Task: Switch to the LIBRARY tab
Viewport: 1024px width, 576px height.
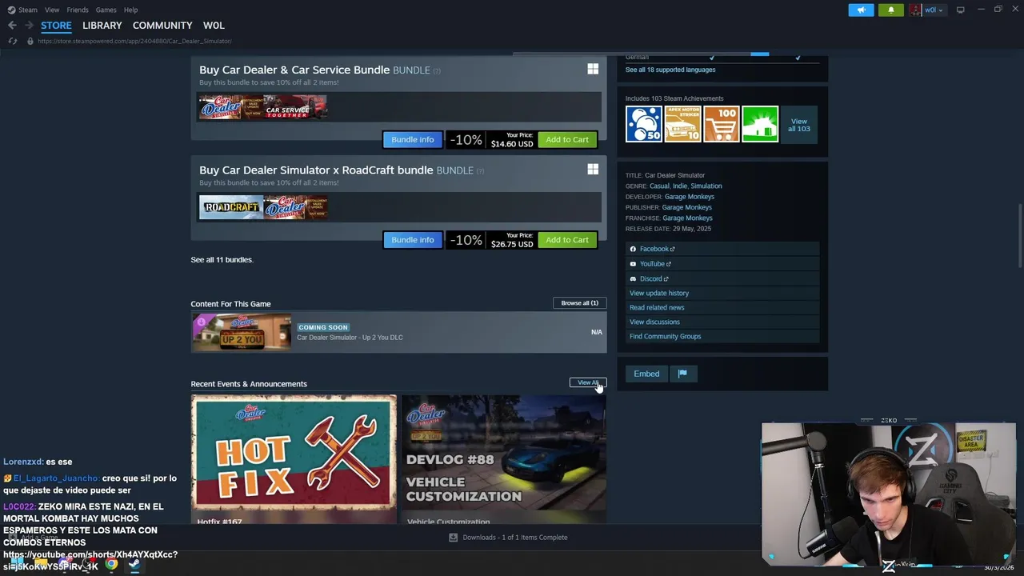Action: point(102,26)
